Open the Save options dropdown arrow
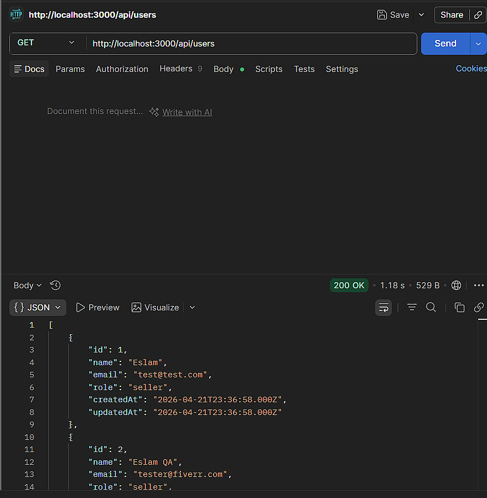 pos(421,15)
